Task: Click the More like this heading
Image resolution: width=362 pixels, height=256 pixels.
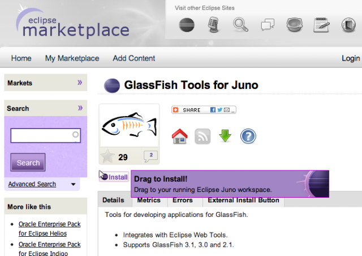Action: 29,207
